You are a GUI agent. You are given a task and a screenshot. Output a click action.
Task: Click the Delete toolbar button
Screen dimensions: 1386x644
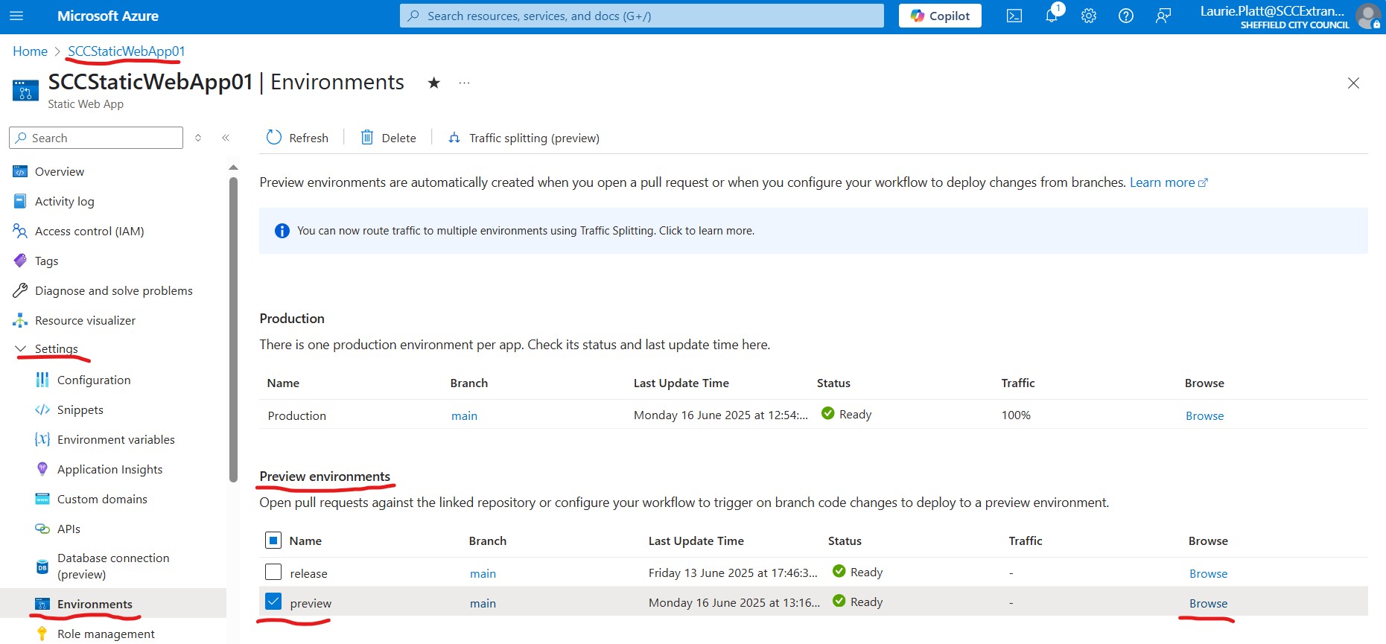[388, 138]
